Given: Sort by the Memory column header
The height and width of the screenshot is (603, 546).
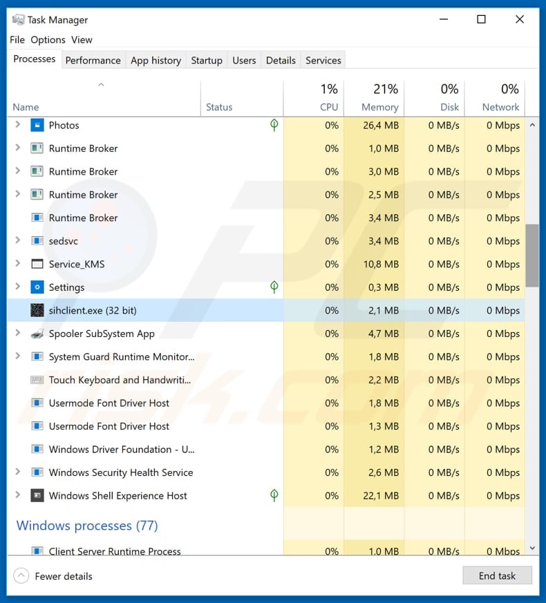Looking at the screenshot, I should coord(374,99).
